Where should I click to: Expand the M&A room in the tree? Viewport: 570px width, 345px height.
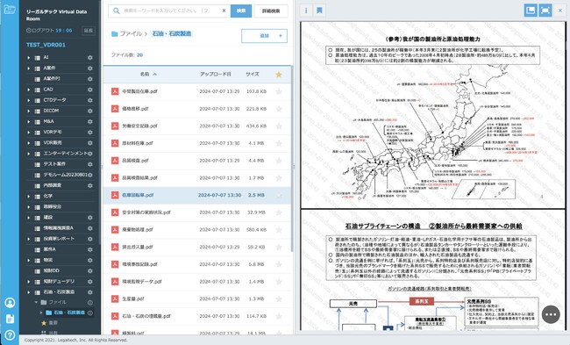[x=29, y=121]
